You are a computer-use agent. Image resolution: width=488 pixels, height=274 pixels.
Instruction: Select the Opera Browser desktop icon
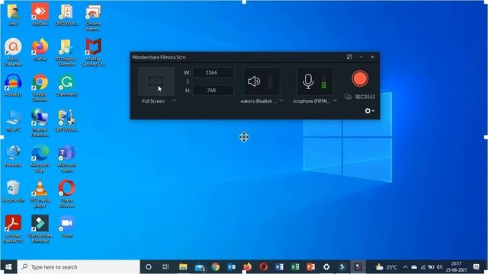click(66, 193)
